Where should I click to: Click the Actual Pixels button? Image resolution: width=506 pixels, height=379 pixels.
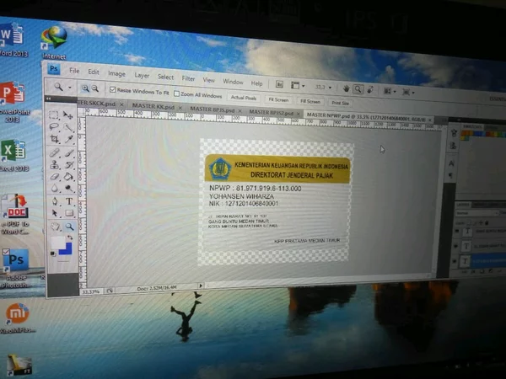pos(244,98)
